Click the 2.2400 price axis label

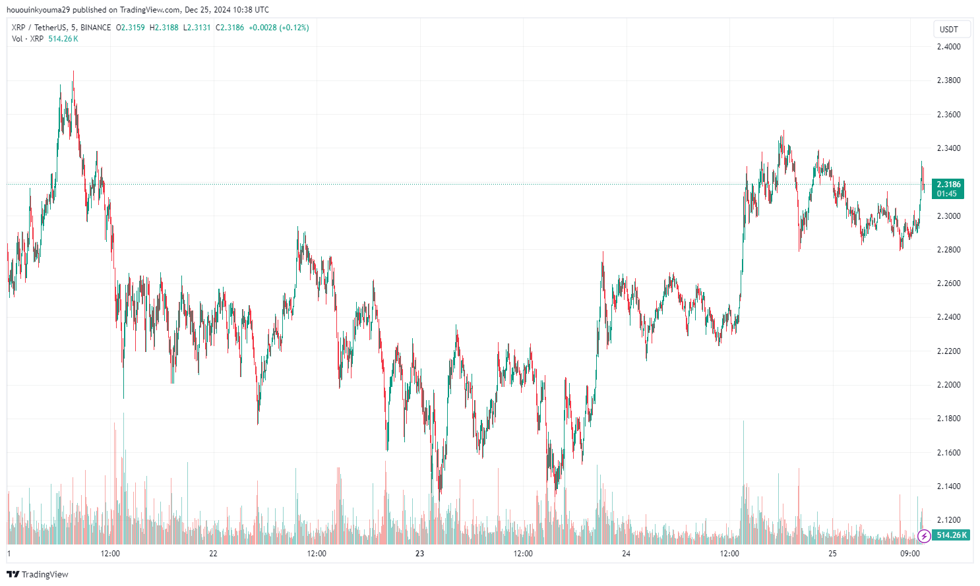pyautogui.click(x=948, y=317)
